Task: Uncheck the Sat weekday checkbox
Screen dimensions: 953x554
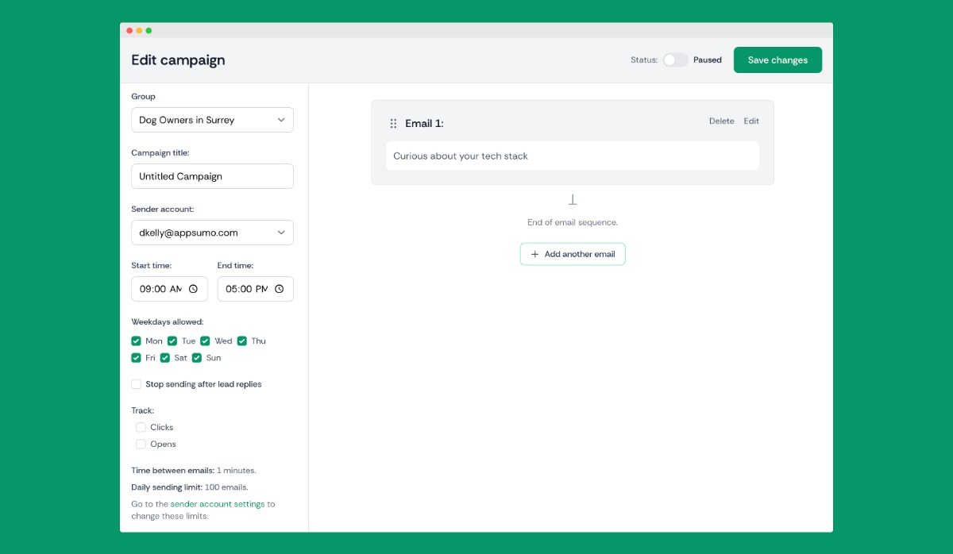Action: tap(165, 358)
